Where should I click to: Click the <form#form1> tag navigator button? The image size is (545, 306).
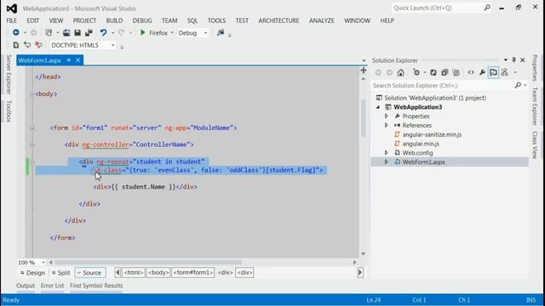[193, 273]
